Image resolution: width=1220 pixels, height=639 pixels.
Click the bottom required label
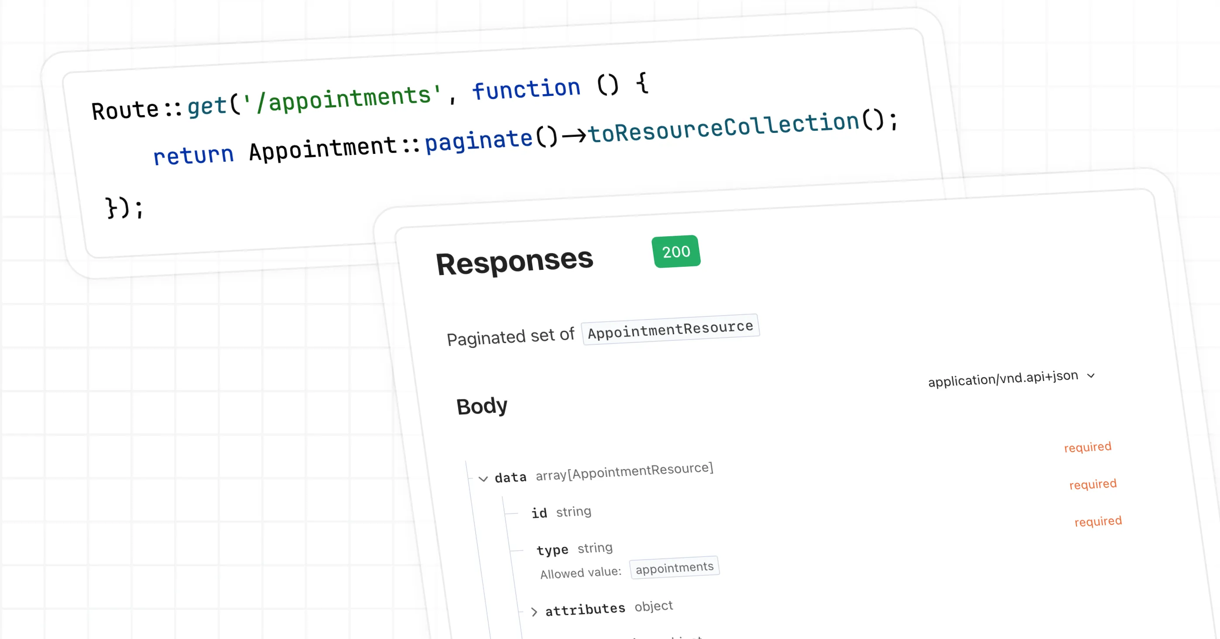[x=1098, y=521]
